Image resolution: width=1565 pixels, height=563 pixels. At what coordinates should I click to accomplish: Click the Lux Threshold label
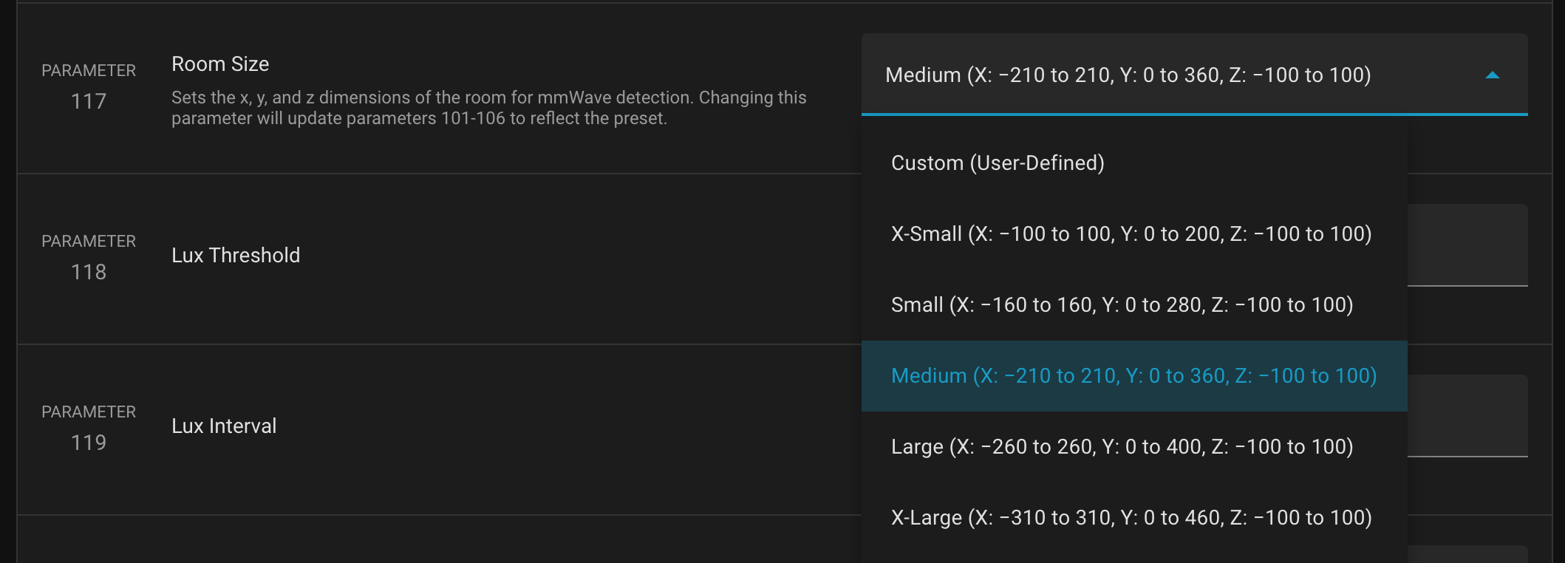coord(236,256)
